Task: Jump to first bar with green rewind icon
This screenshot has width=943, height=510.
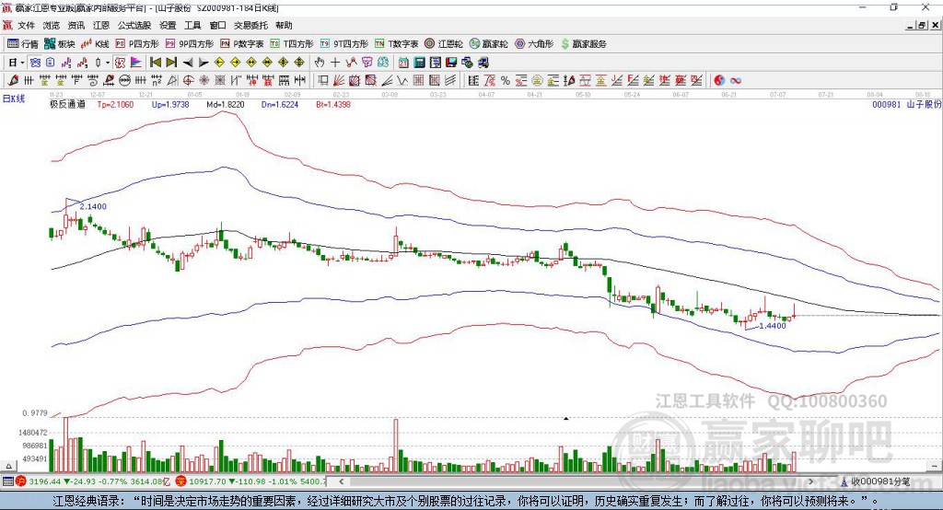Action: coord(155,63)
